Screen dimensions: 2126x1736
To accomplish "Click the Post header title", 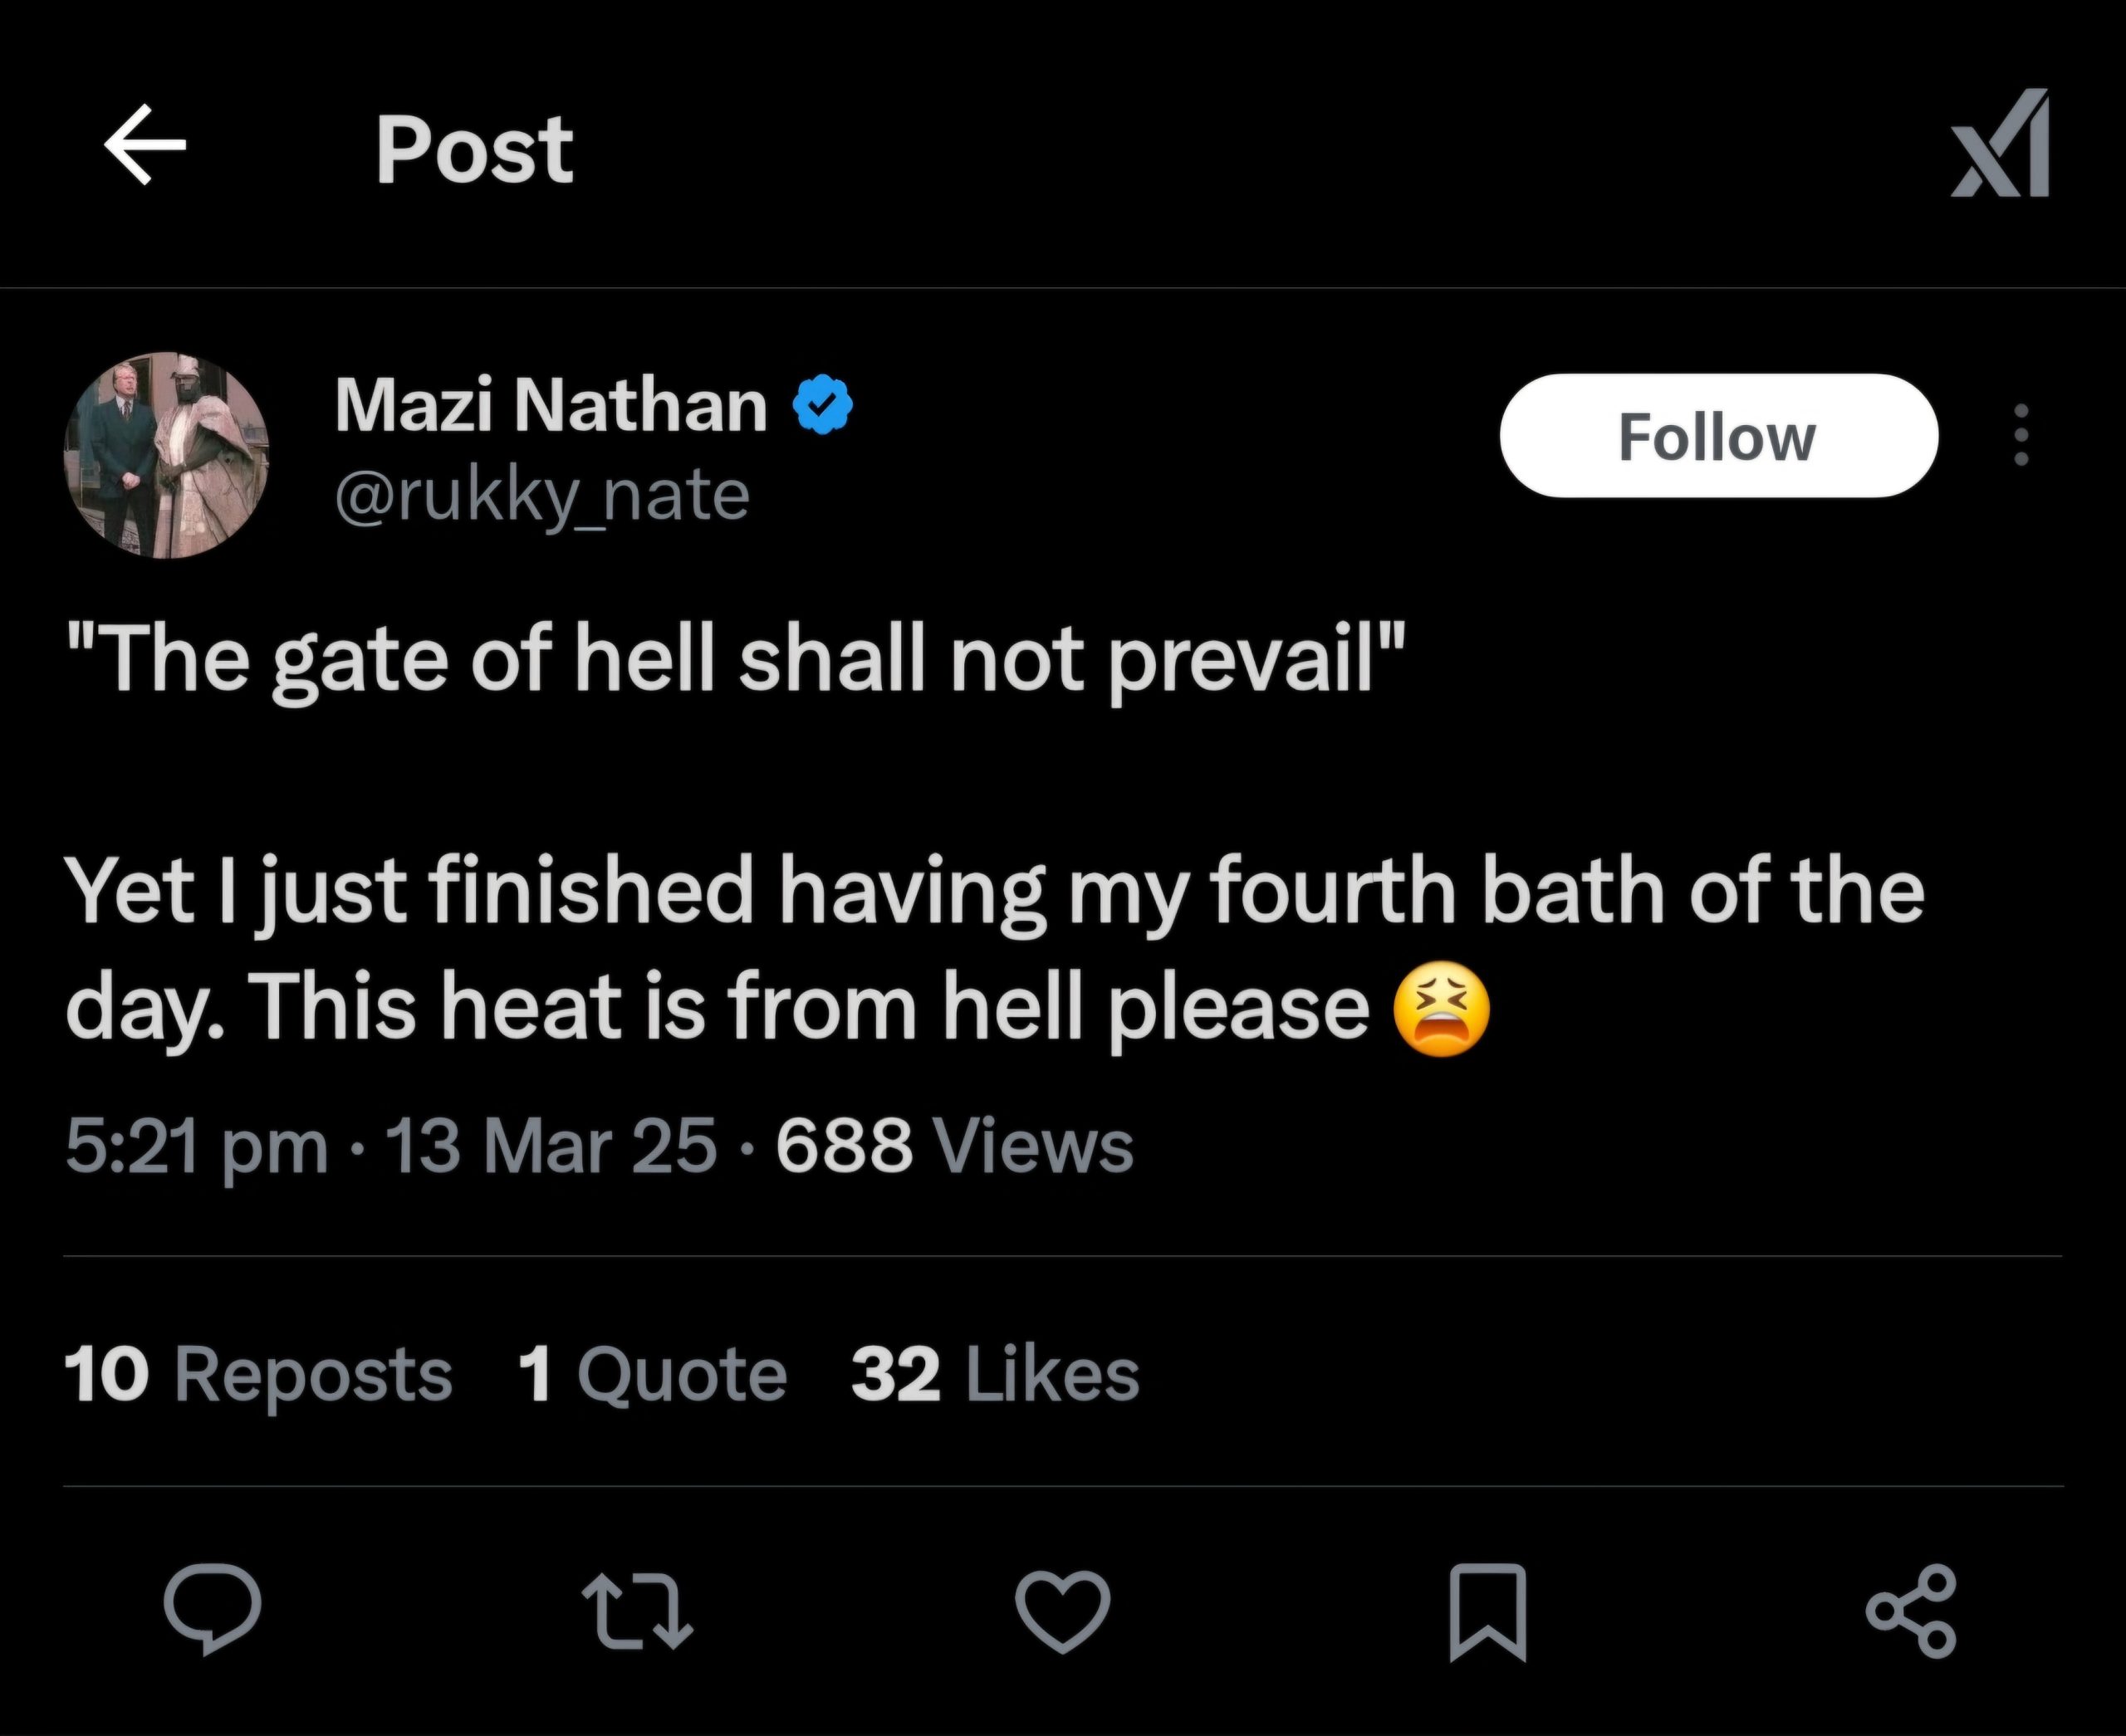I will [474, 150].
